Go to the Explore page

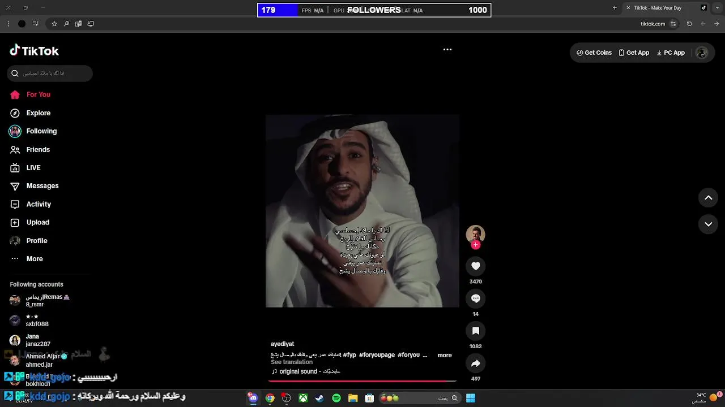click(x=38, y=113)
